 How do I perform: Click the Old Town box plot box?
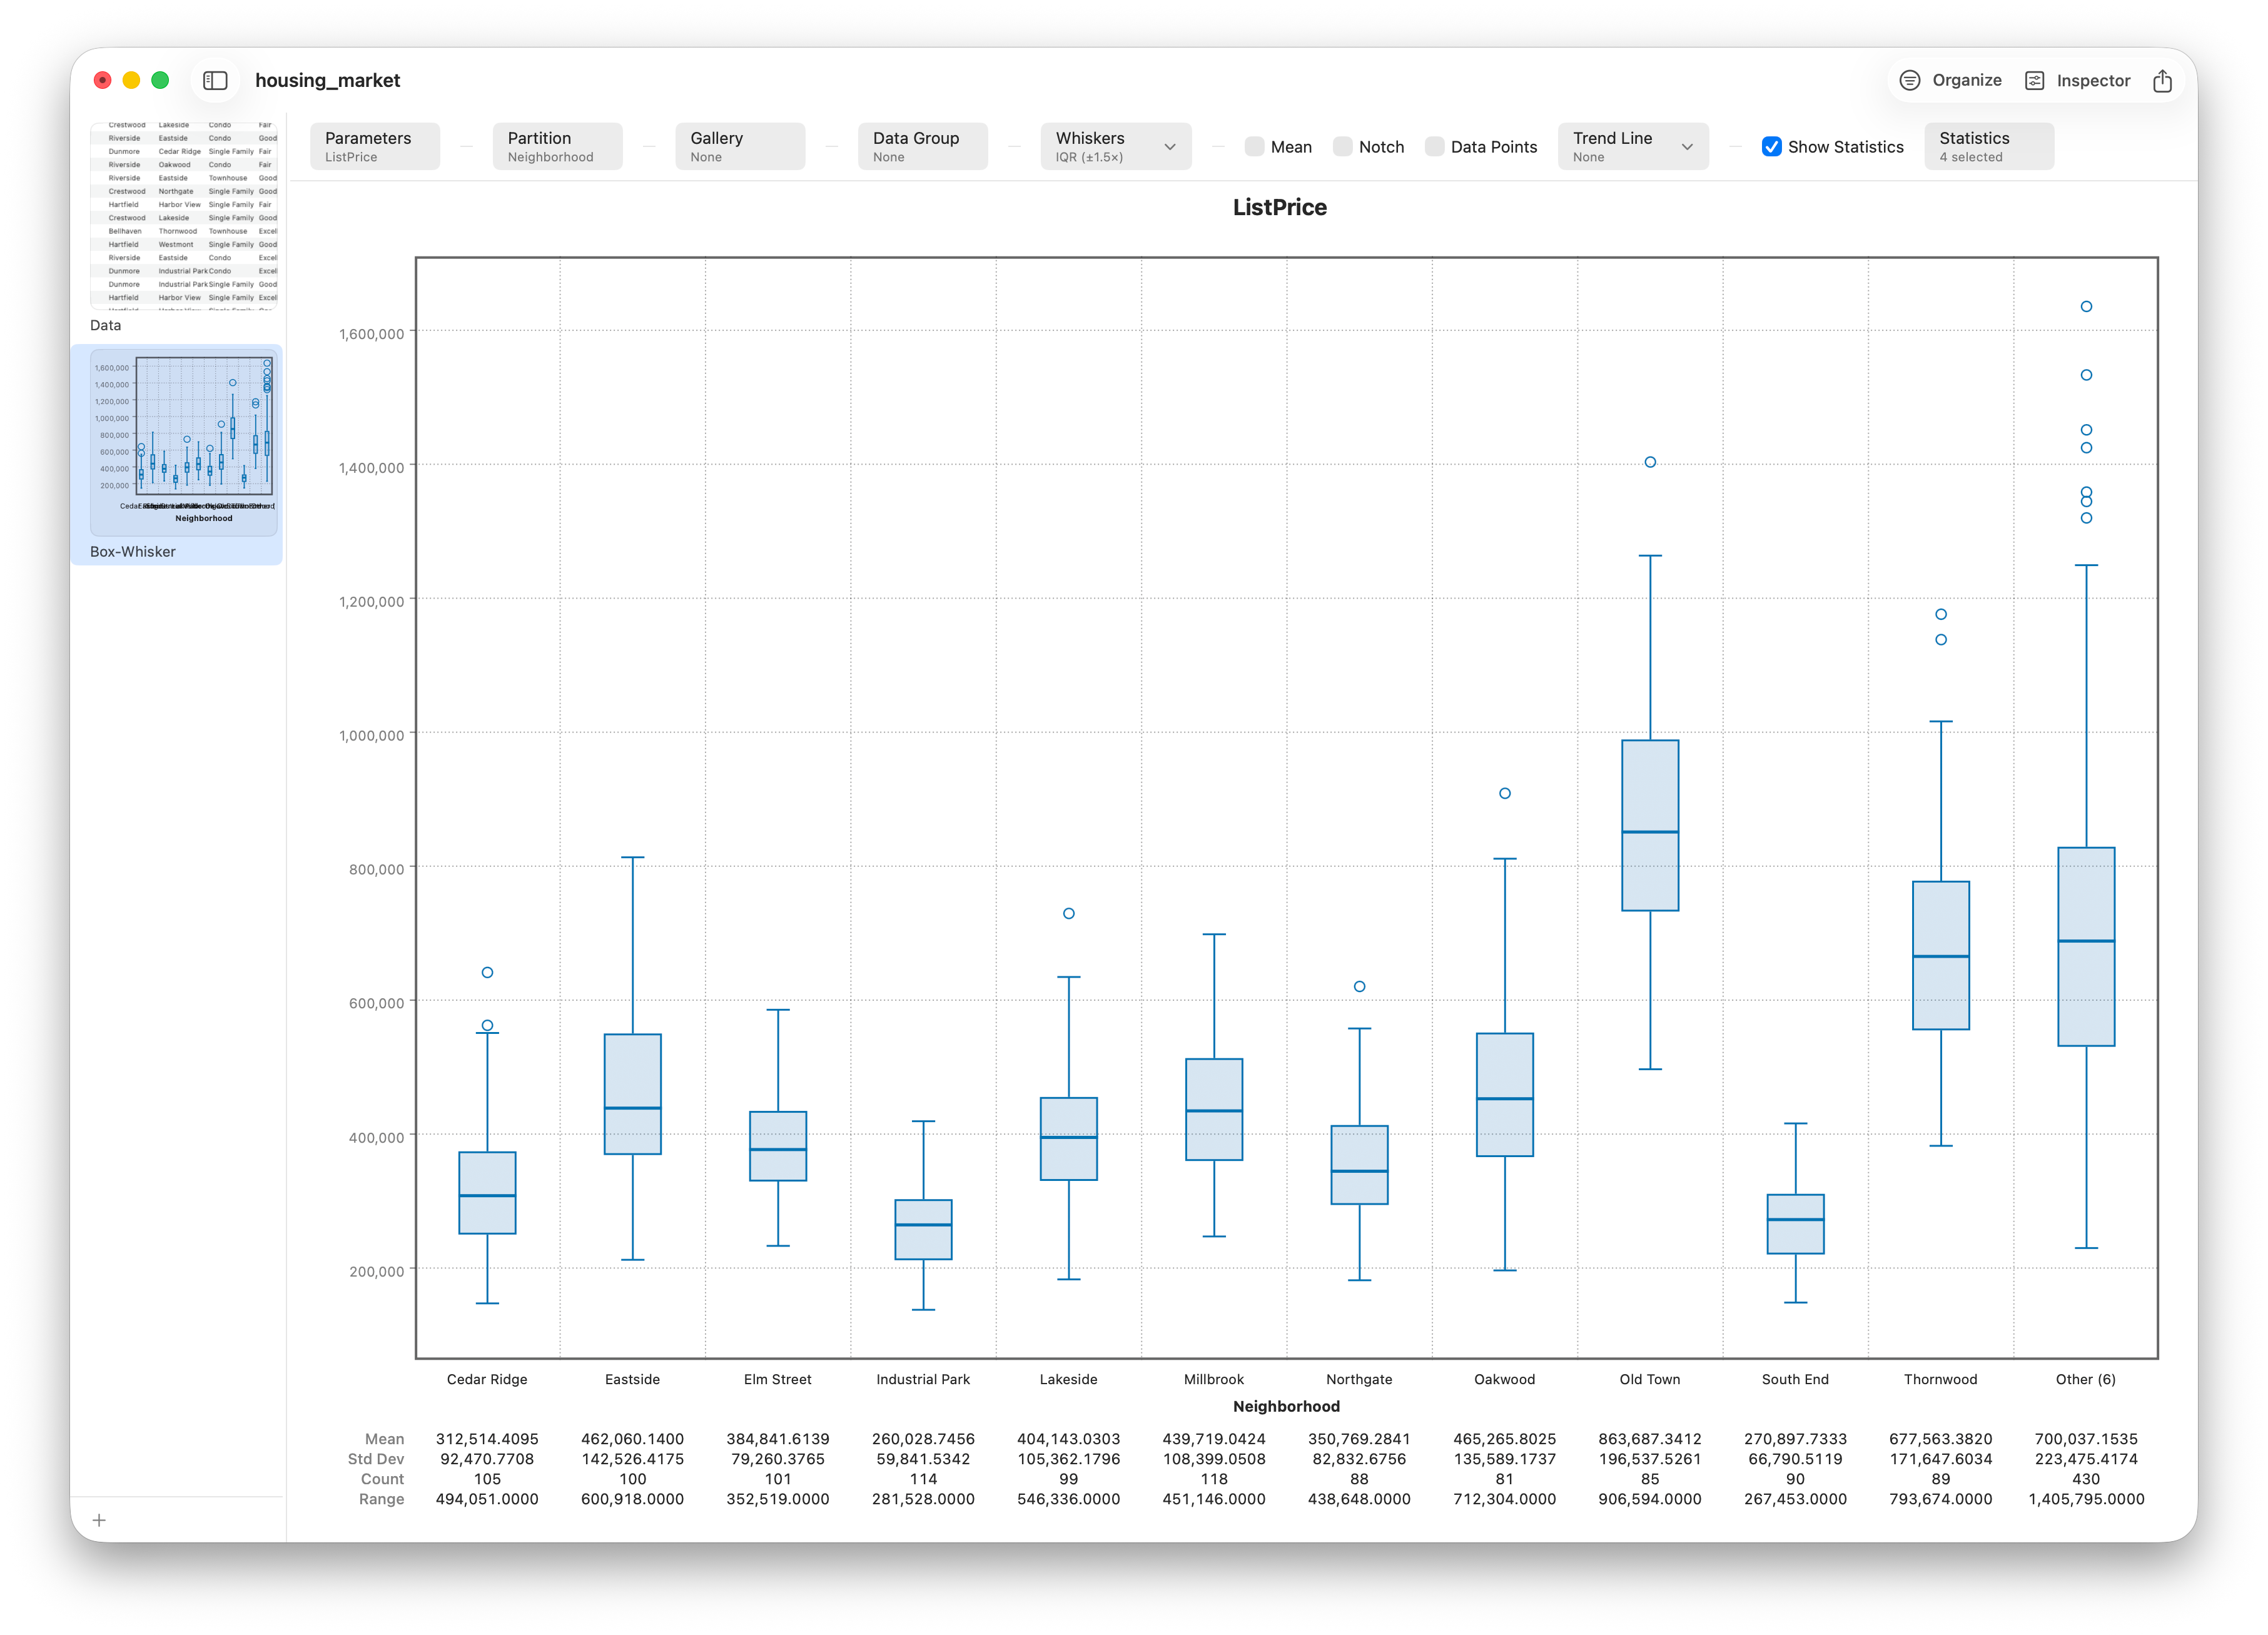coord(1650,825)
